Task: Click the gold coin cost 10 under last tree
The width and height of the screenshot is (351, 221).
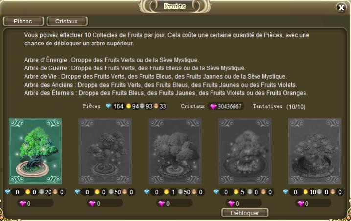Action: (x=310, y=192)
